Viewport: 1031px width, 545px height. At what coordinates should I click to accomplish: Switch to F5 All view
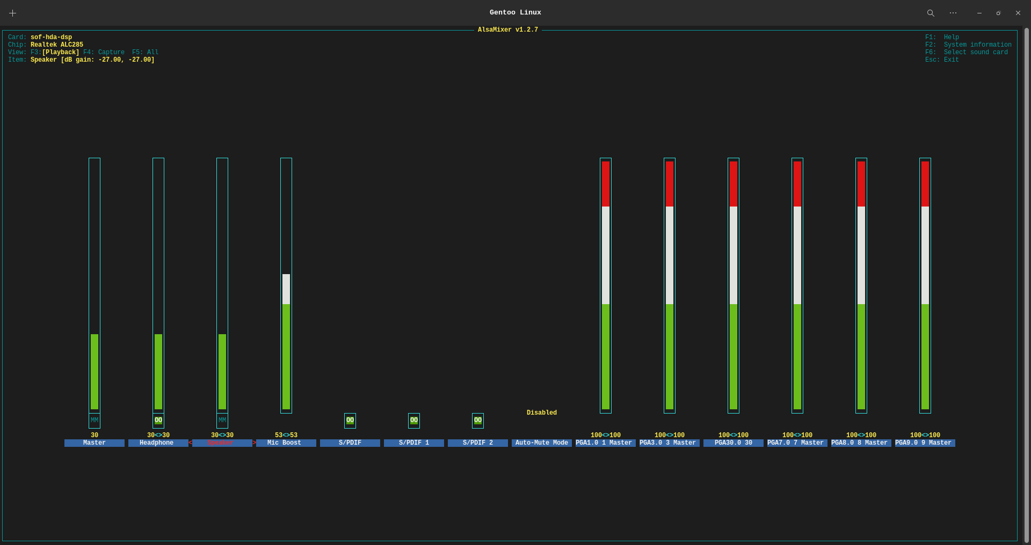tap(145, 53)
